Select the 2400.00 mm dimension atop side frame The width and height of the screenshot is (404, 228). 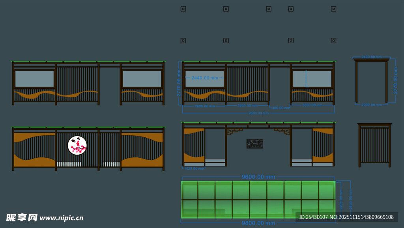(371, 57)
